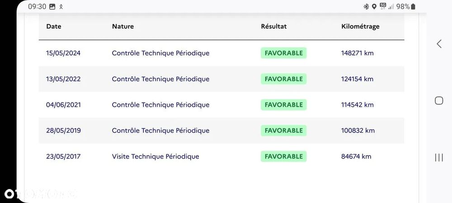
Task: Tap the image notification icon
Action: pyautogui.click(x=52, y=6)
